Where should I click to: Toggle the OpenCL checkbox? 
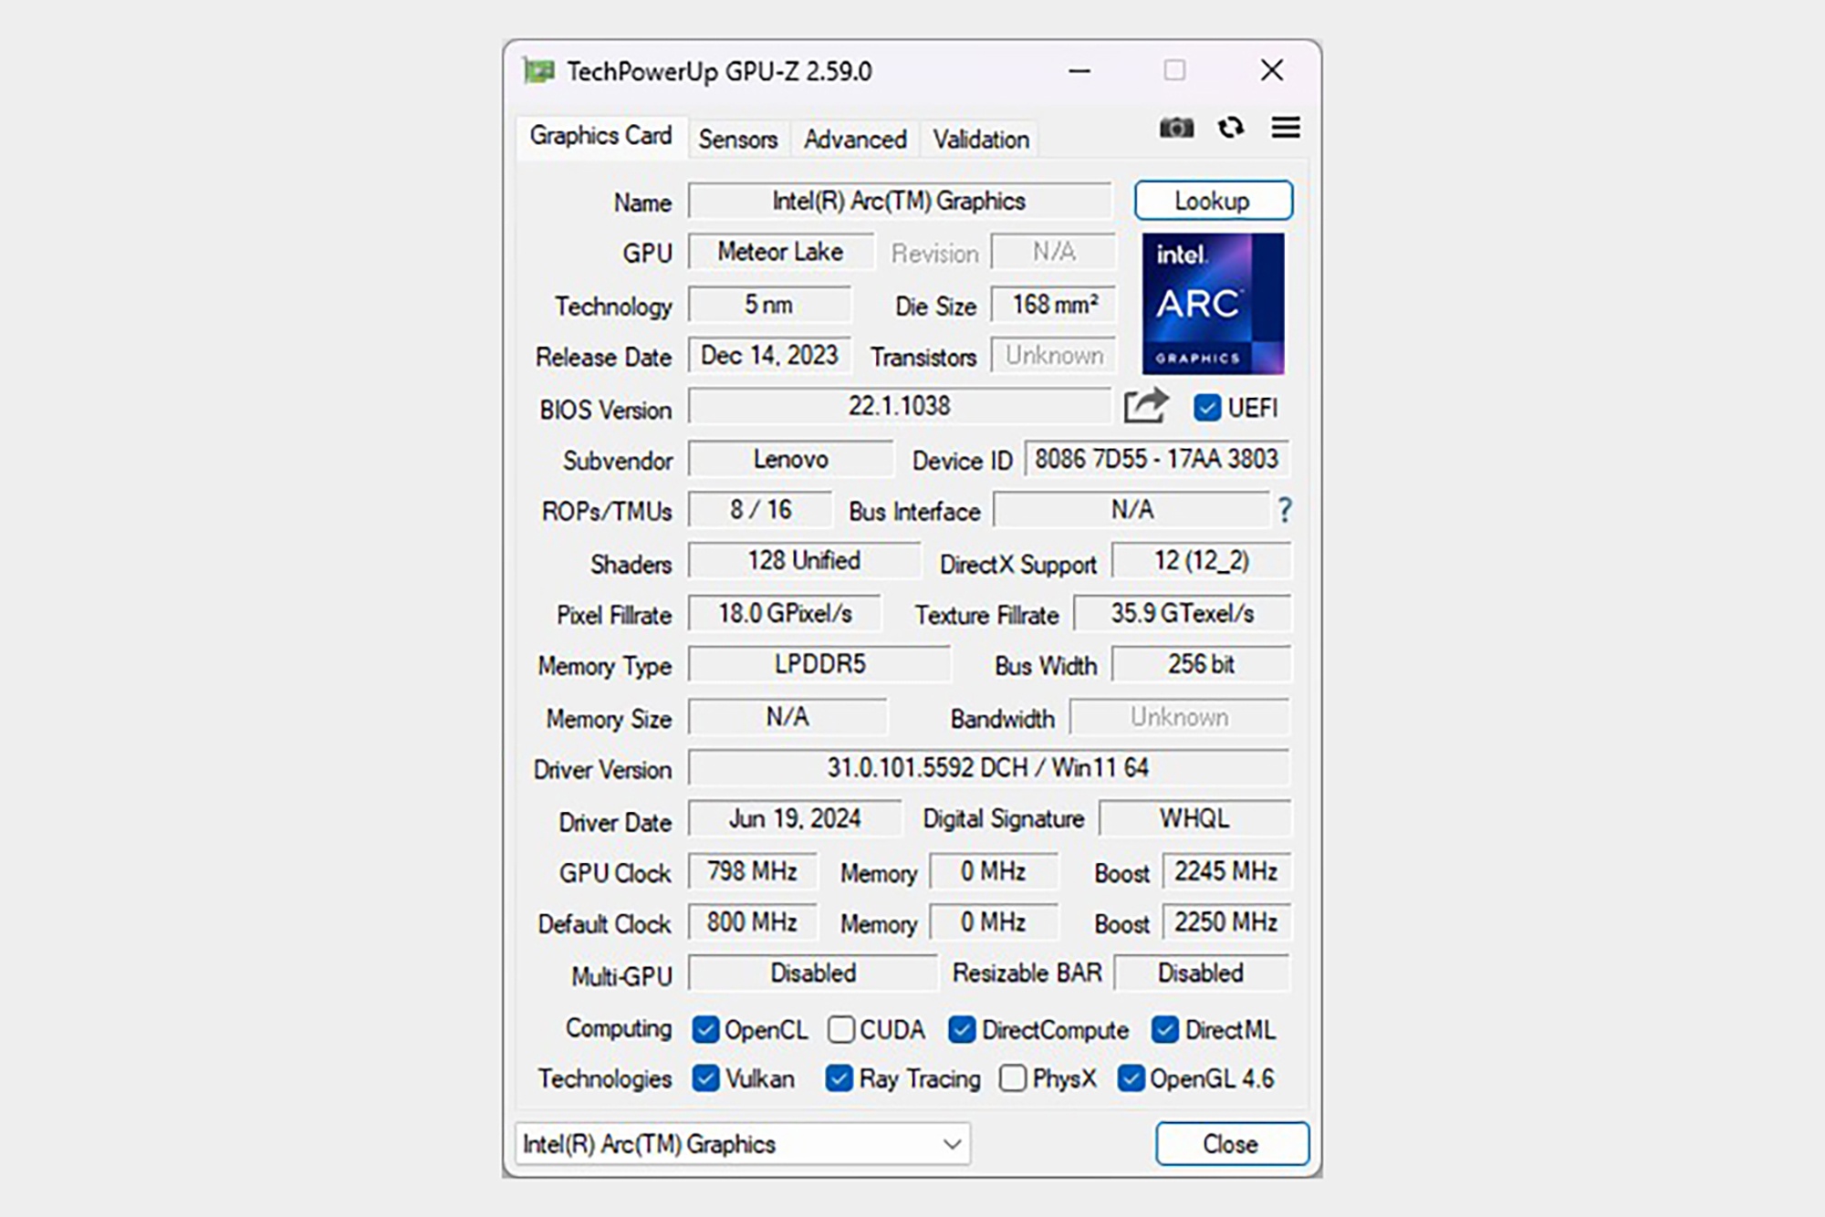tap(705, 1030)
